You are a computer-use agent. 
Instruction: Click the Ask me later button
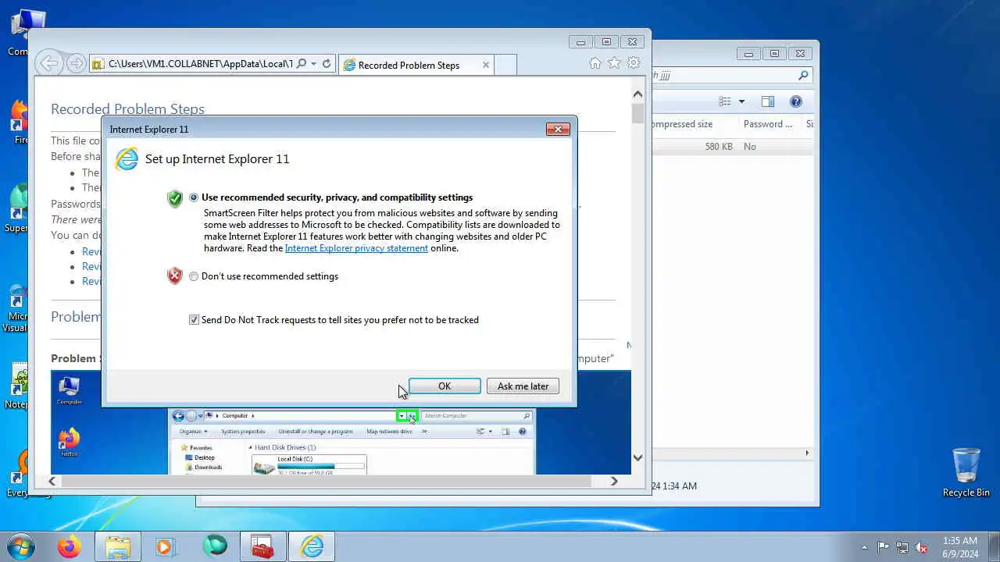(523, 386)
